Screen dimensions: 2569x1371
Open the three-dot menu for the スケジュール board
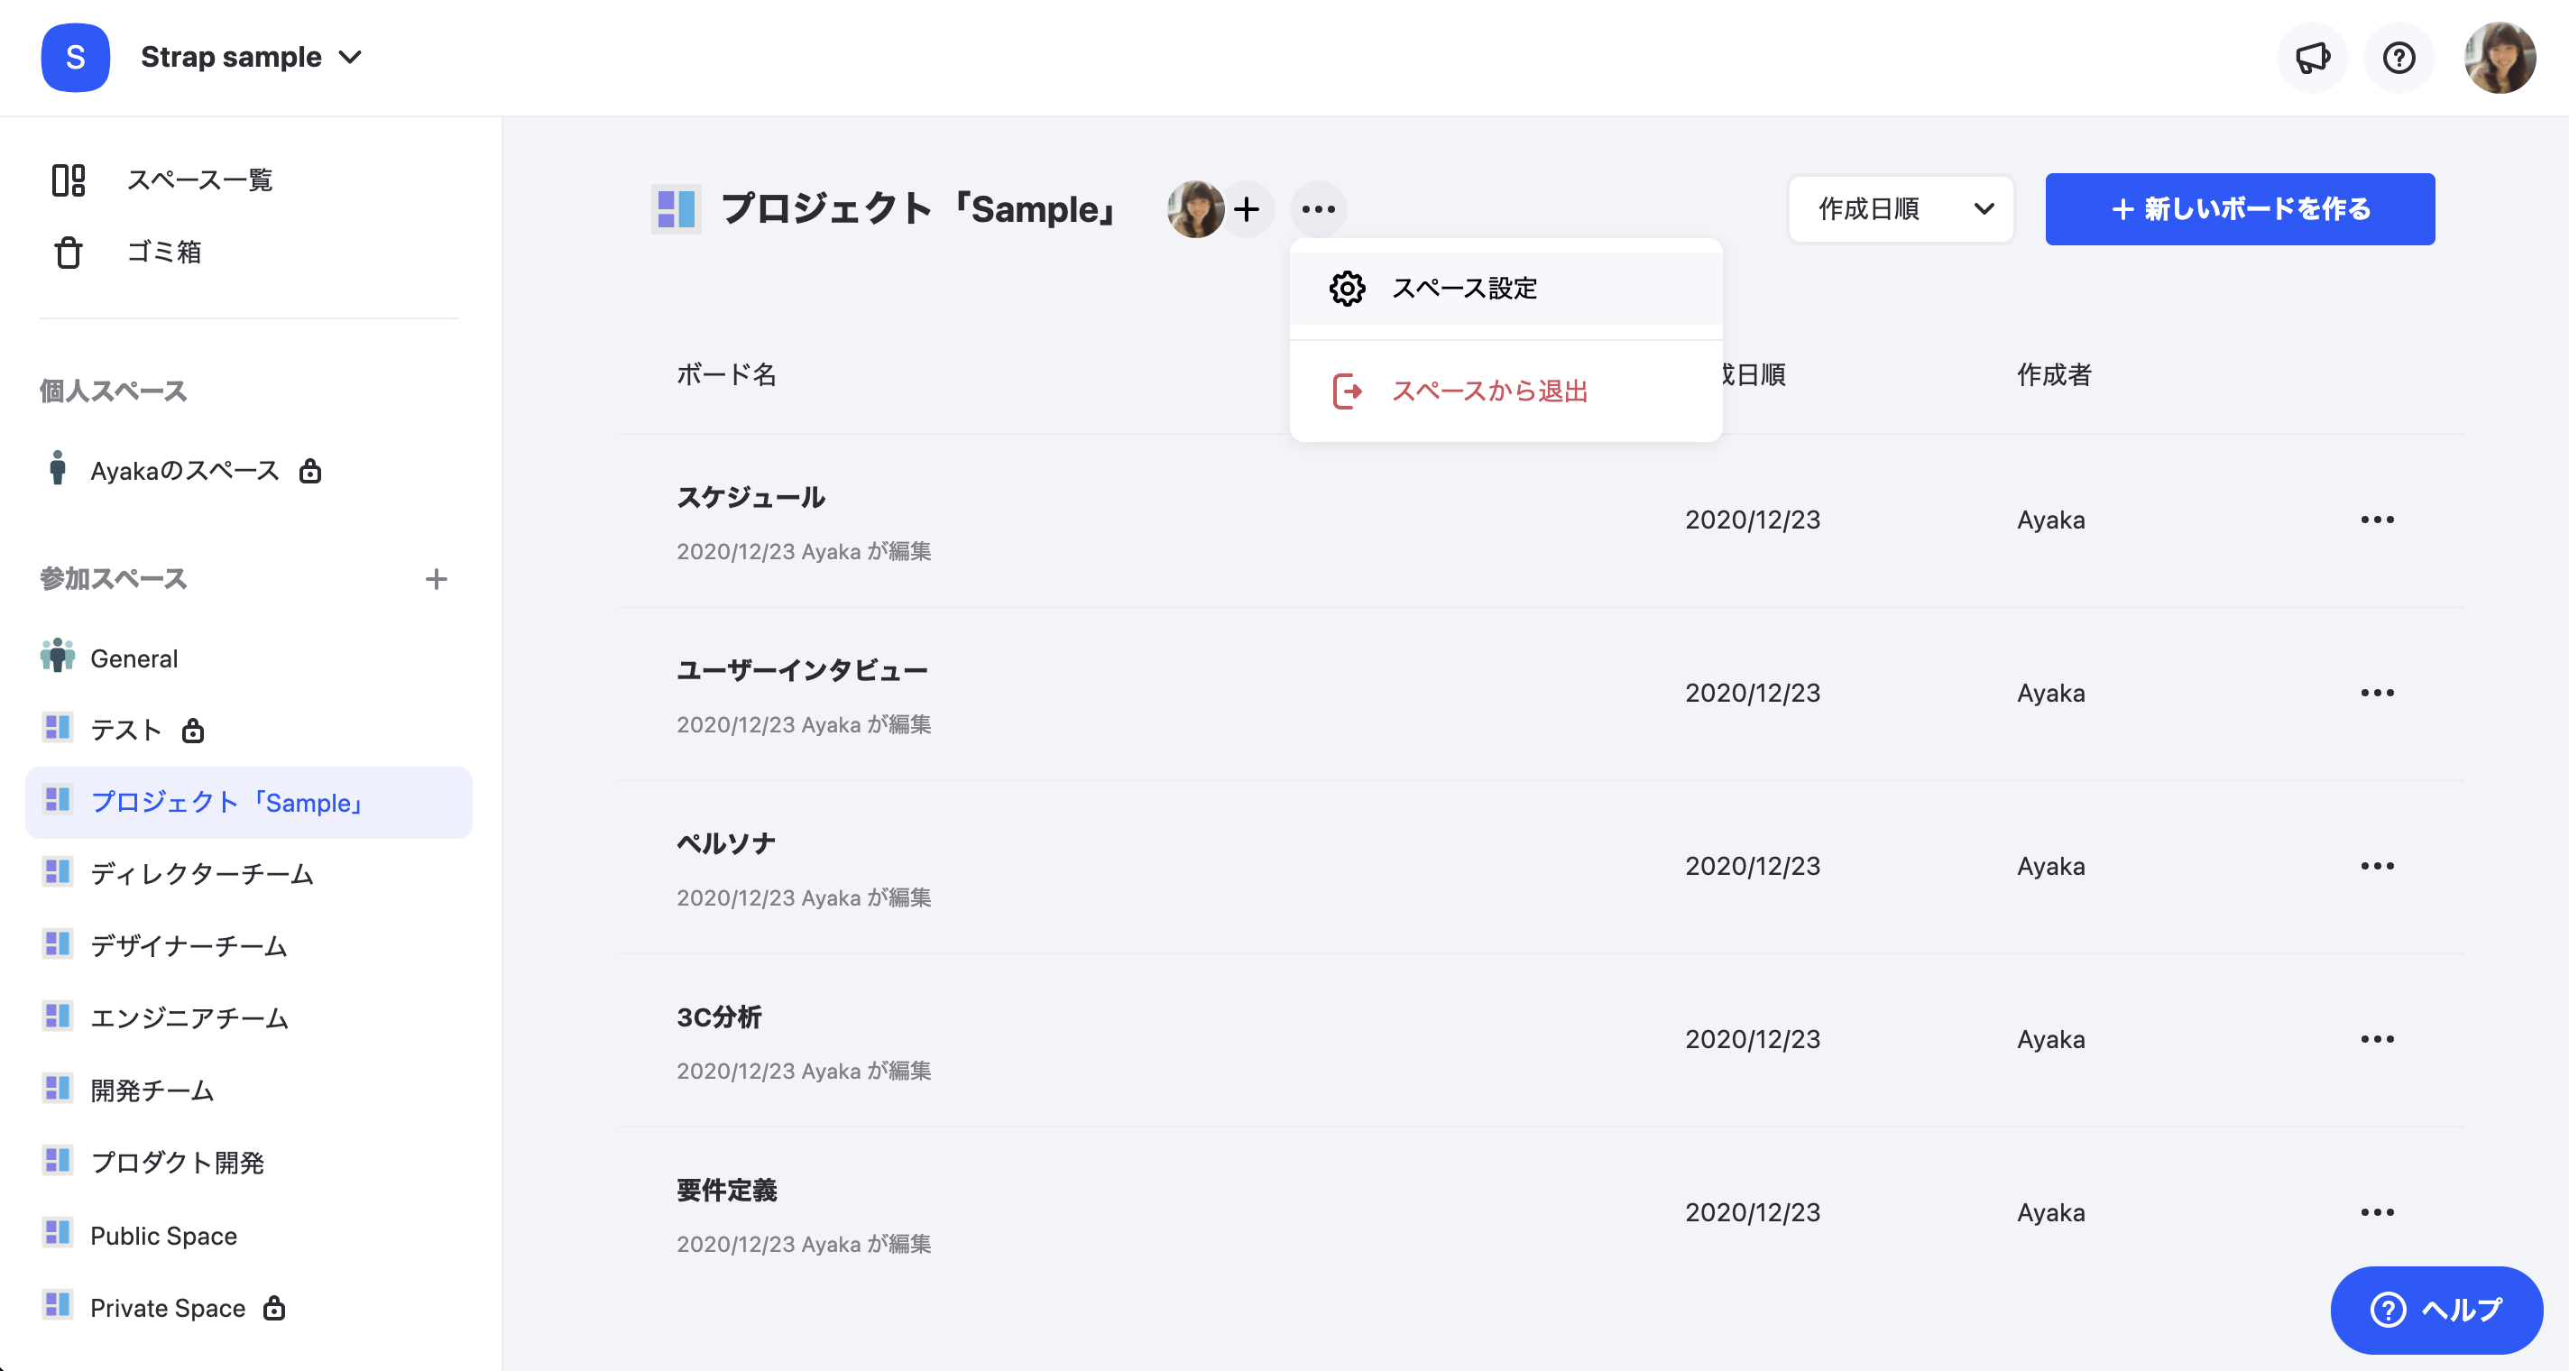(2377, 520)
